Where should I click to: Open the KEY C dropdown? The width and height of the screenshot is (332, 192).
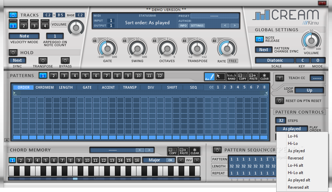302,60
